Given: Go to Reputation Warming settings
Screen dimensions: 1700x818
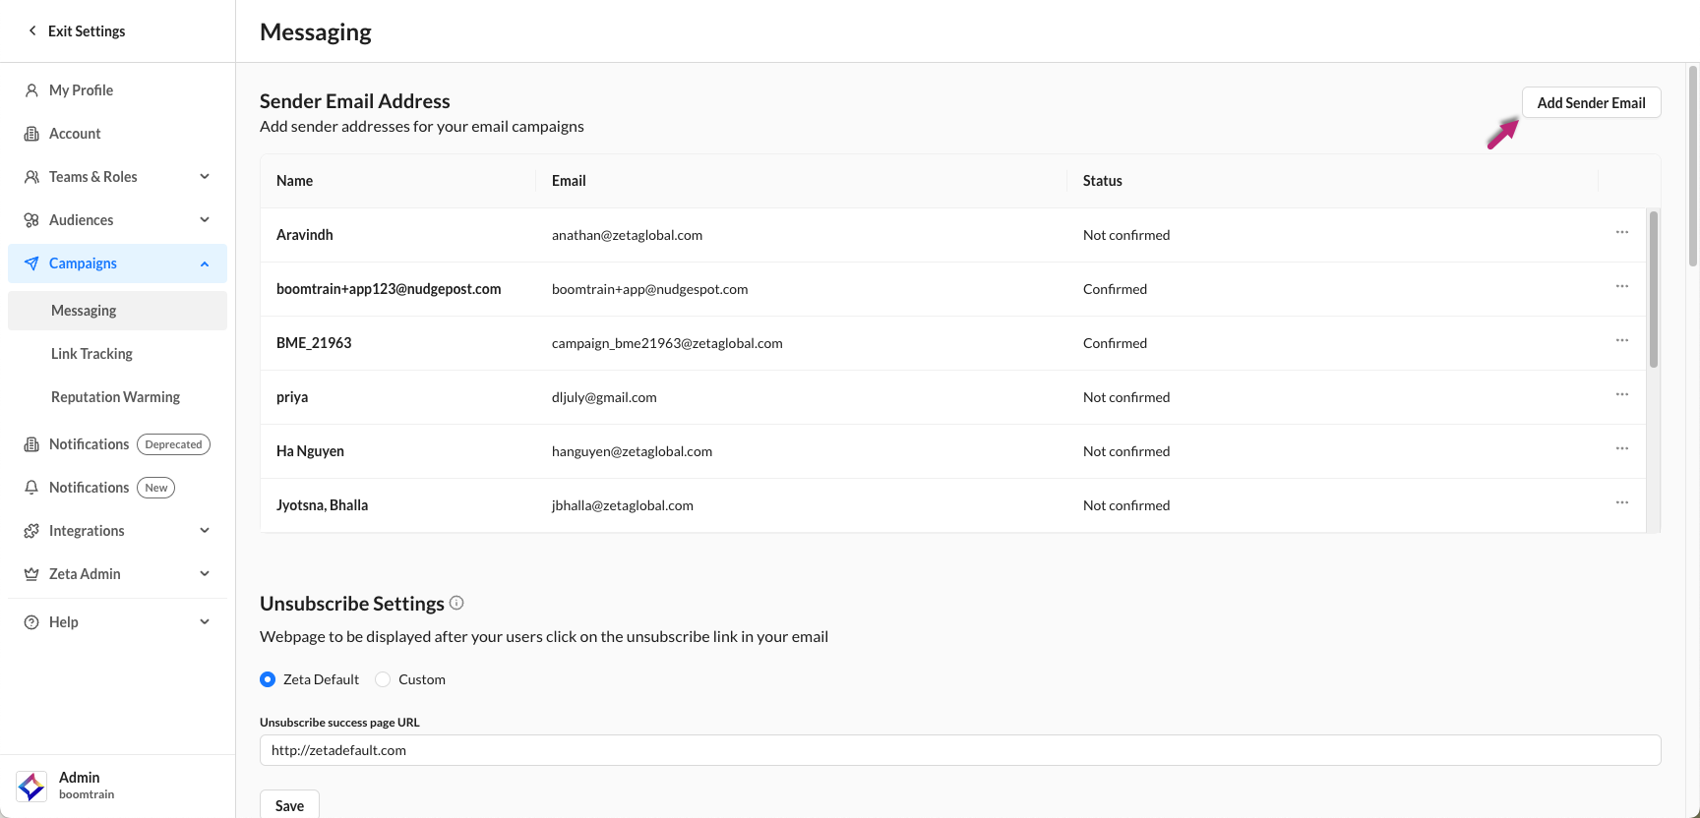Looking at the screenshot, I should [115, 397].
